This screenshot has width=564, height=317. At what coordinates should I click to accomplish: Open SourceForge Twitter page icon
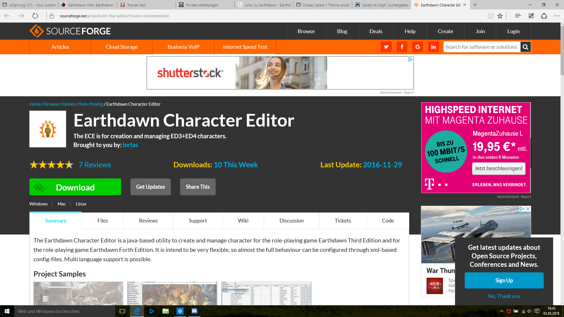pos(386,47)
